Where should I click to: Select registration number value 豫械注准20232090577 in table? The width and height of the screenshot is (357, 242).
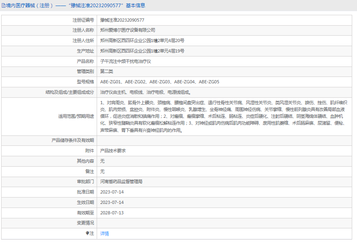[x=122, y=20]
